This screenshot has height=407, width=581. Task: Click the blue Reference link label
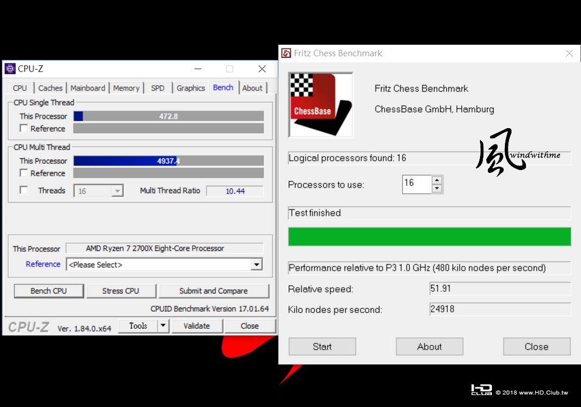pos(43,264)
